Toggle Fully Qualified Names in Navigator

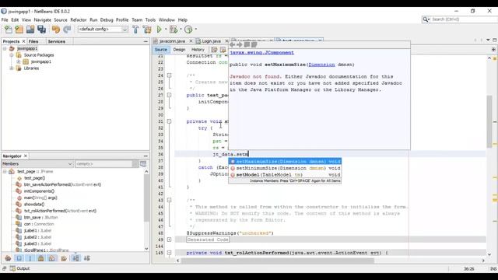pyautogui.click(x=64, y=258)
